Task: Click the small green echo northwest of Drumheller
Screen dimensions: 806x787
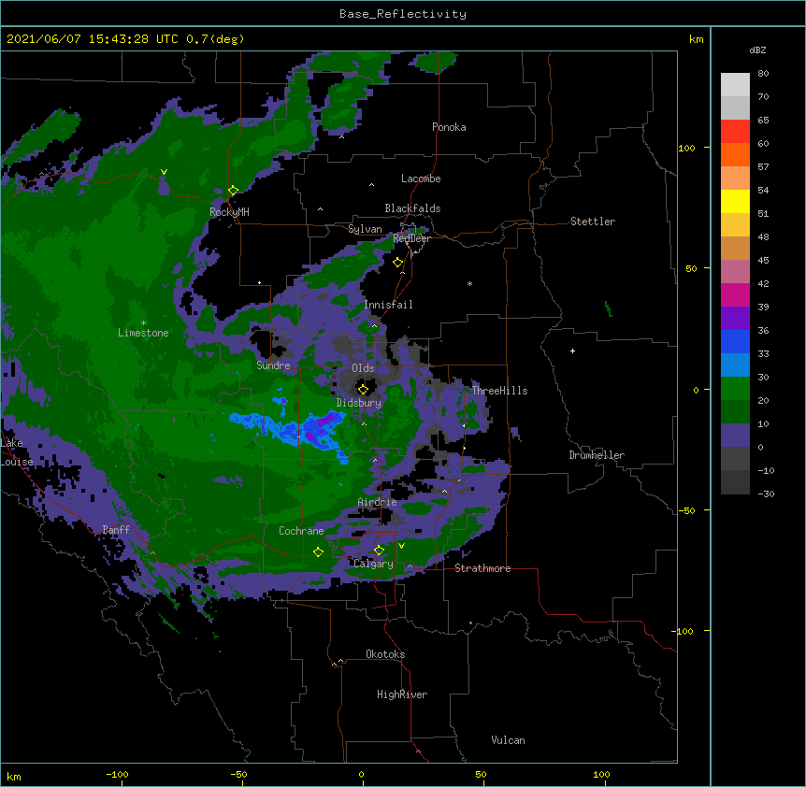Action: [609, 309]
